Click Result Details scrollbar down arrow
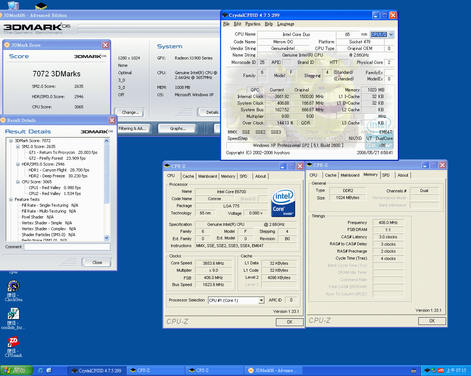The height and width of the screenshot is (376, 471). [107, 238]
